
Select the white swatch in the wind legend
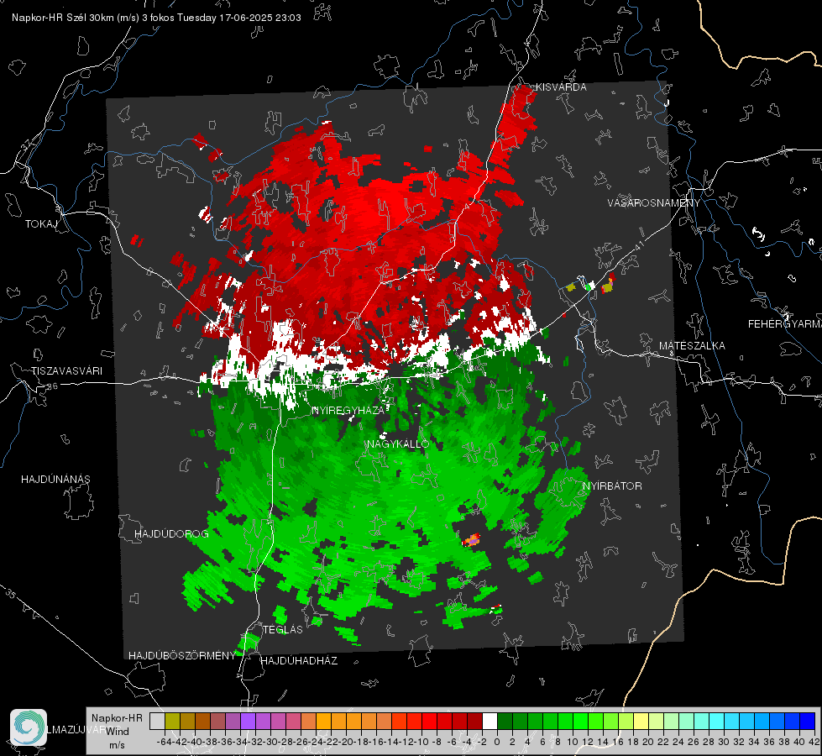click(x=490, y=721)
